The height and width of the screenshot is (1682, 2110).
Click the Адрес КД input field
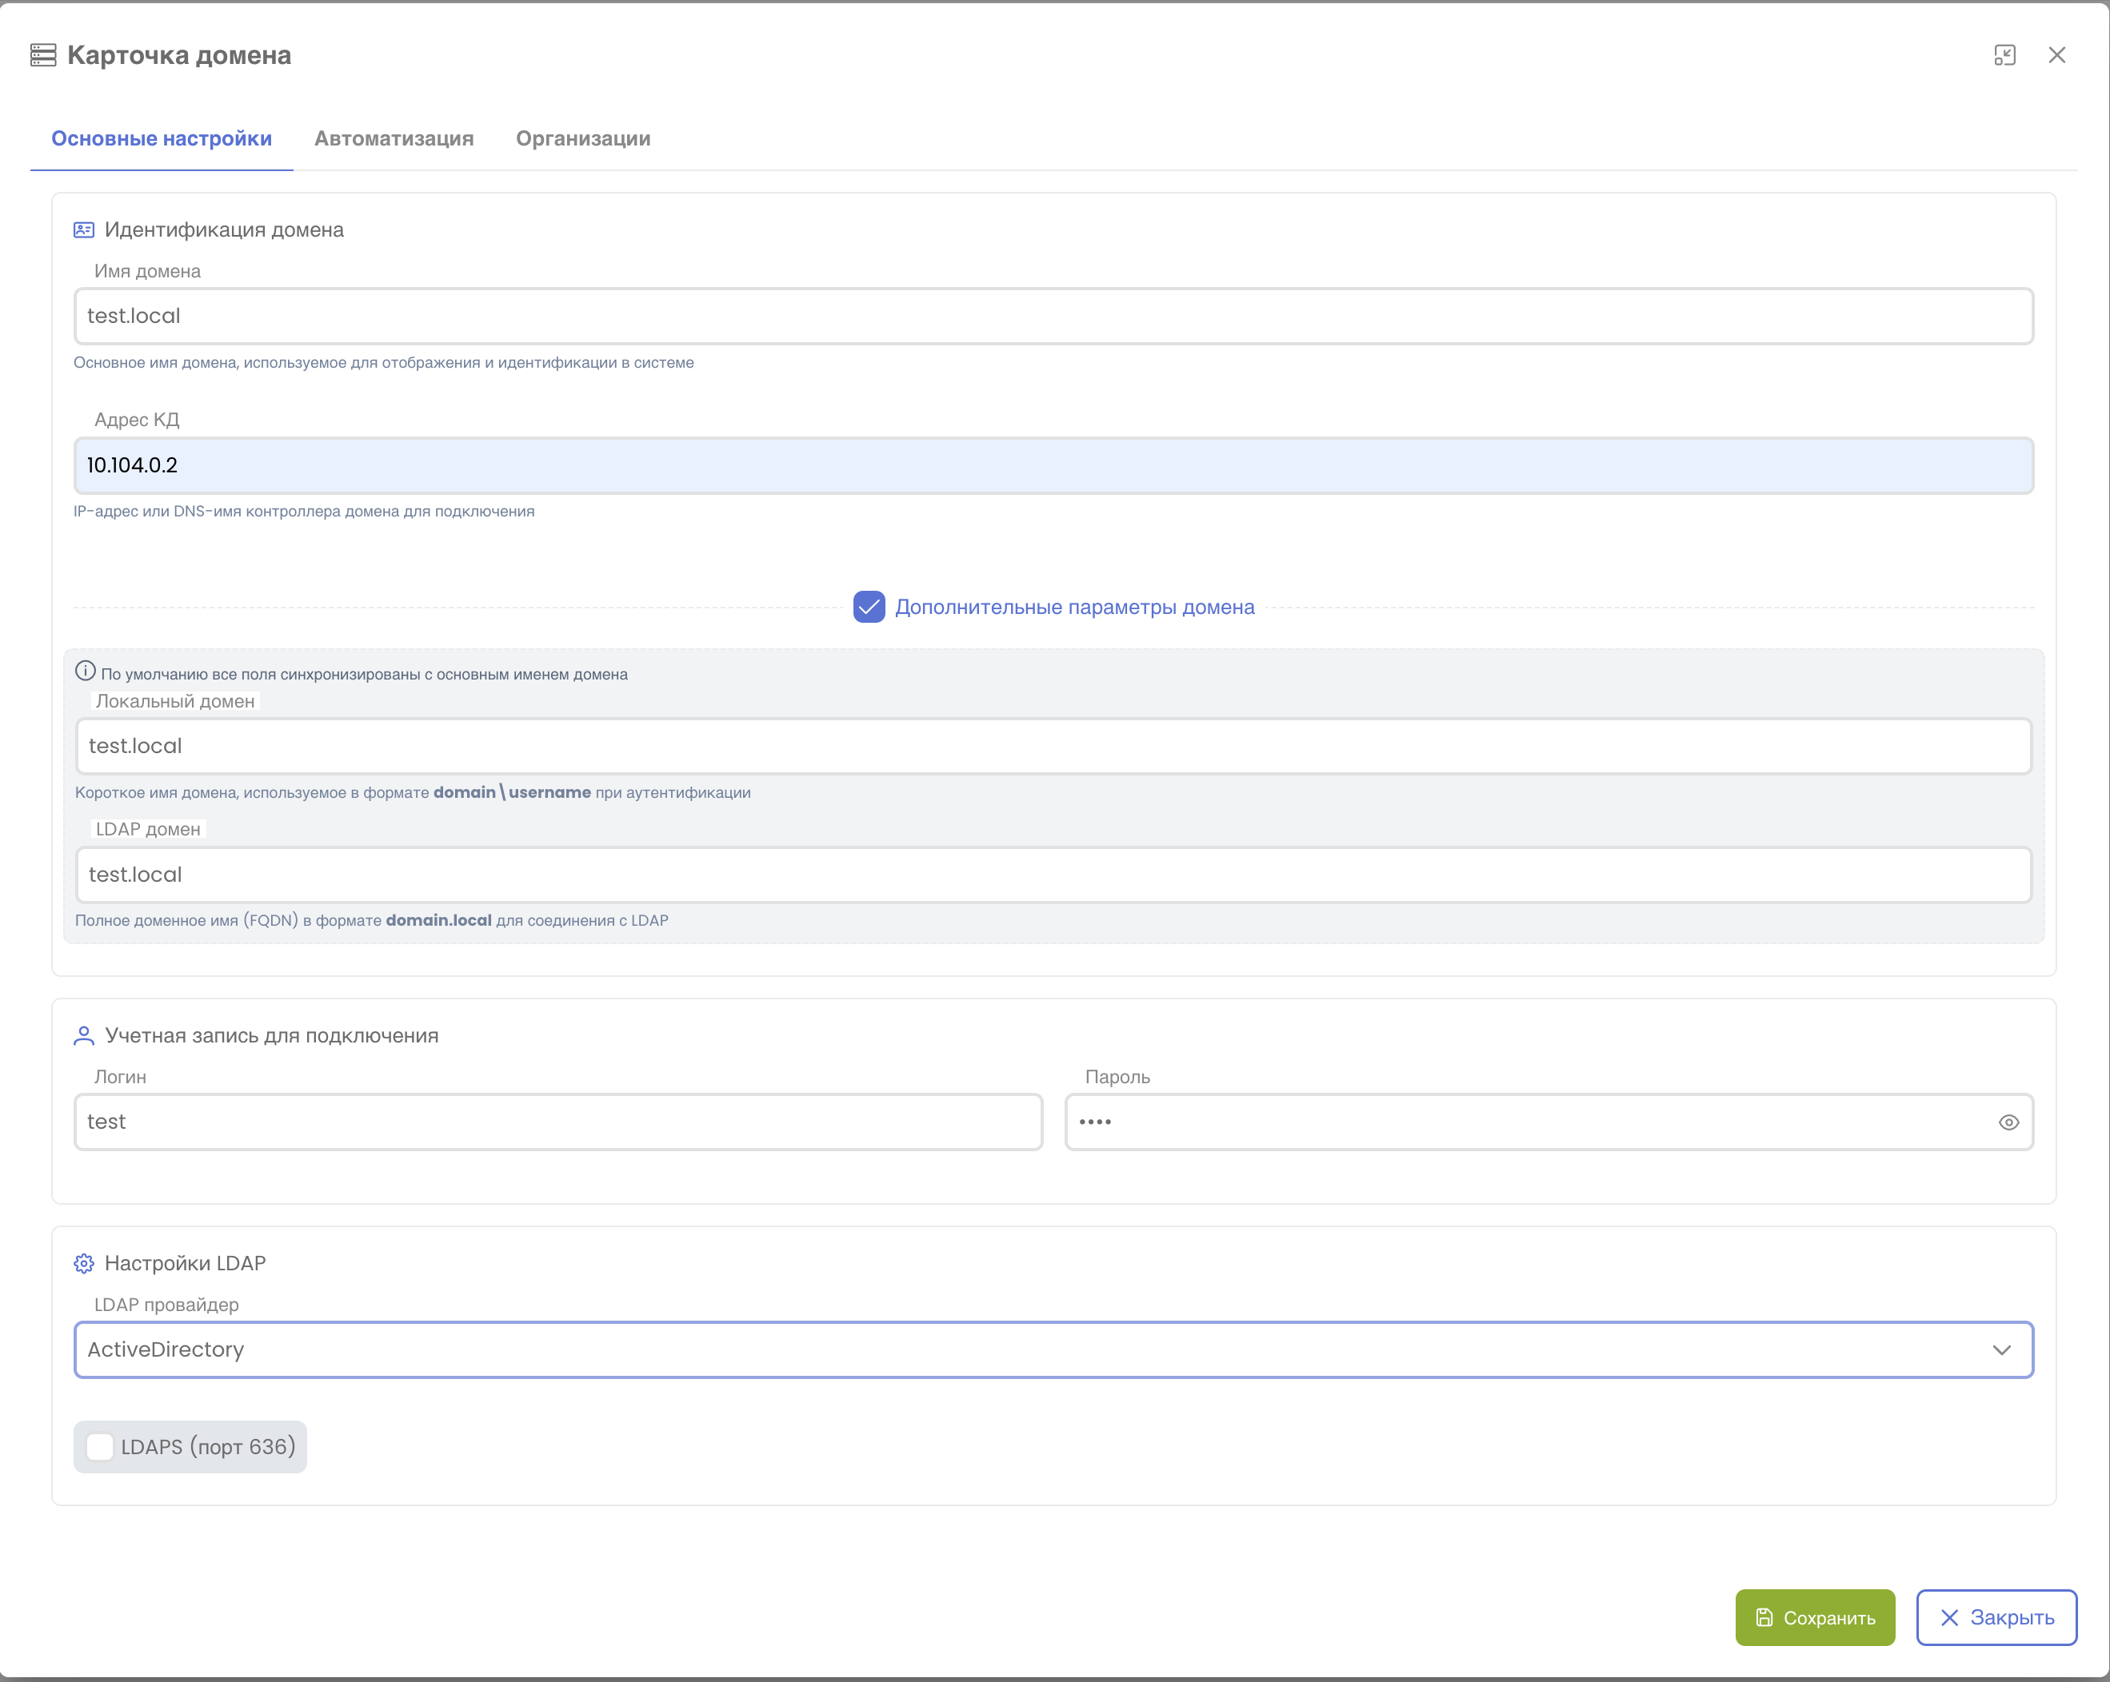coord(1053,465)
